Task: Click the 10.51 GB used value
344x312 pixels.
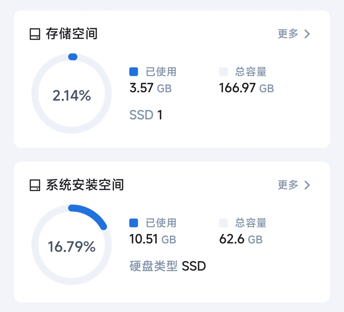Action: [x=153, y=239]
